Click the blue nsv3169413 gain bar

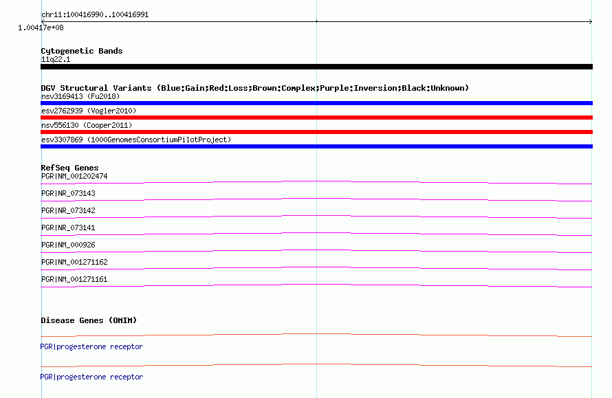click(316, 103)
